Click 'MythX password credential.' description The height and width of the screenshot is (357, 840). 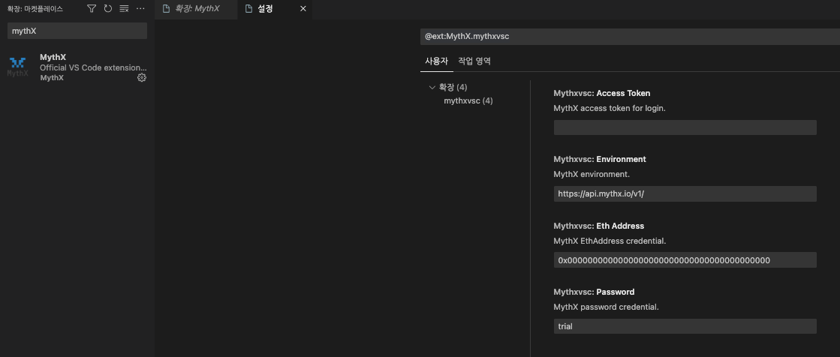(606, 307)
